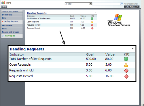Click the small Indicator column header

(x=31, y=16)
